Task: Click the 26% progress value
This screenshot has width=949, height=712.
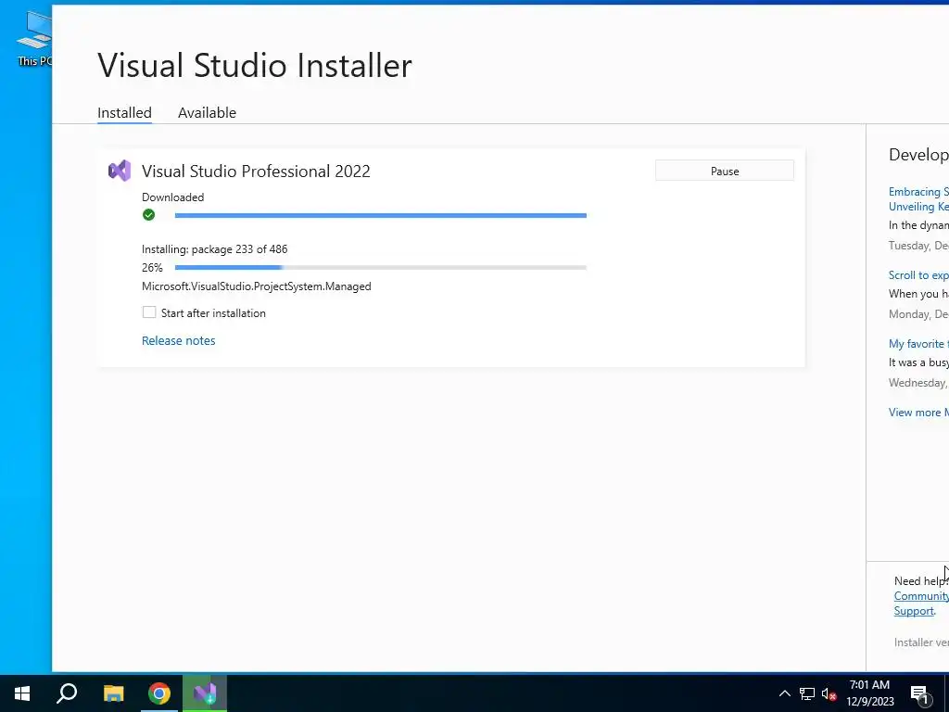Action: 152,267
